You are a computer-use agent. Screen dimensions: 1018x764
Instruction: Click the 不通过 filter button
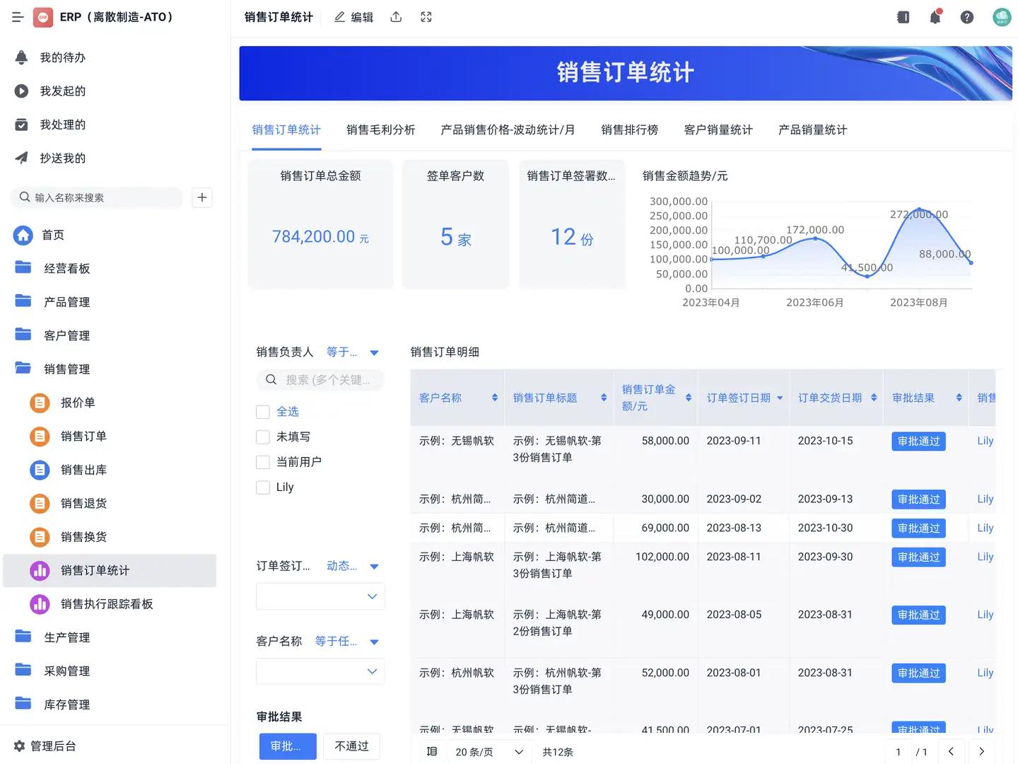pos(351,746)
